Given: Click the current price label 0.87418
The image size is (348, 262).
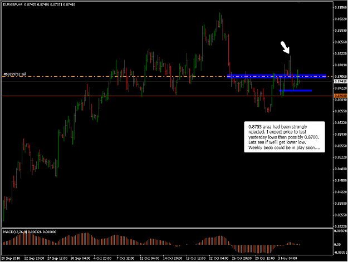Looking at the screenshot, I should 340,82.
